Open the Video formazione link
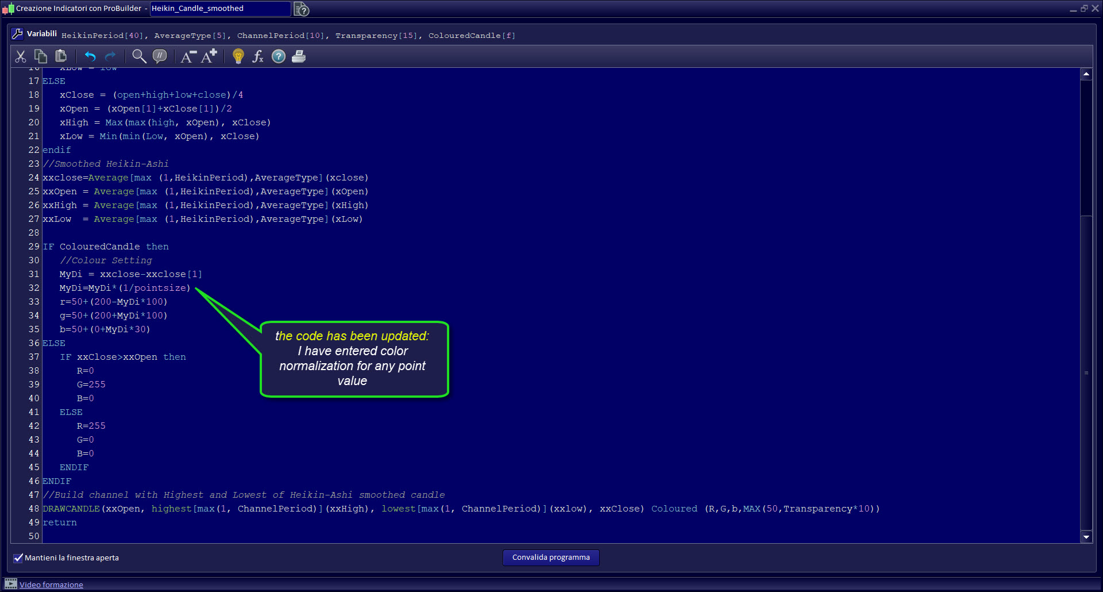This screenshot has width=1103, height=592. (x=51, y=585)
